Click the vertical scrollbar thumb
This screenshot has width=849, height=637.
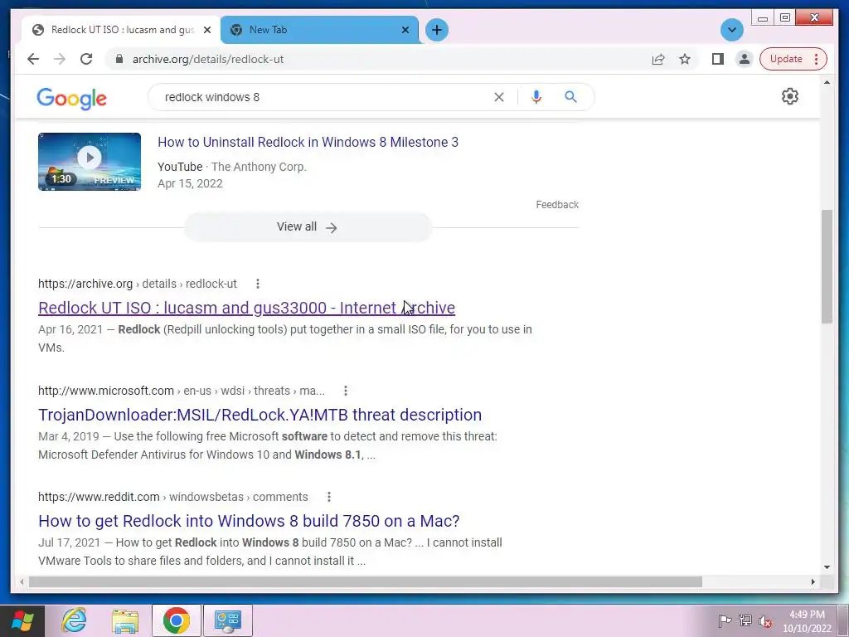(827, 266)
